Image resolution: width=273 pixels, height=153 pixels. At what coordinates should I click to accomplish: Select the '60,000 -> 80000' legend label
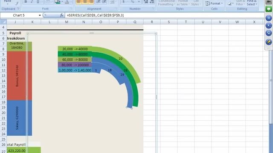[75, 59]
